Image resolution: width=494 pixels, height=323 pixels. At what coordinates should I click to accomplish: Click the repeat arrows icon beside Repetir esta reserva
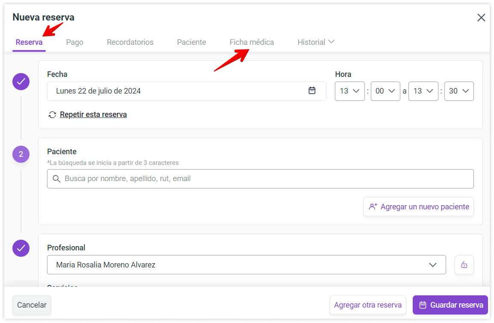tap(52, 115)
